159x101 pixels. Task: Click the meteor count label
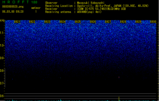click(x=36, y=8)
